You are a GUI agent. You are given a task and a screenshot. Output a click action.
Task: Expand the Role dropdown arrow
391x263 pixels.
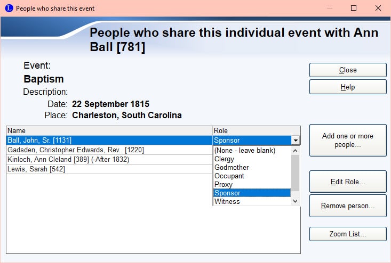click(296, 141)
